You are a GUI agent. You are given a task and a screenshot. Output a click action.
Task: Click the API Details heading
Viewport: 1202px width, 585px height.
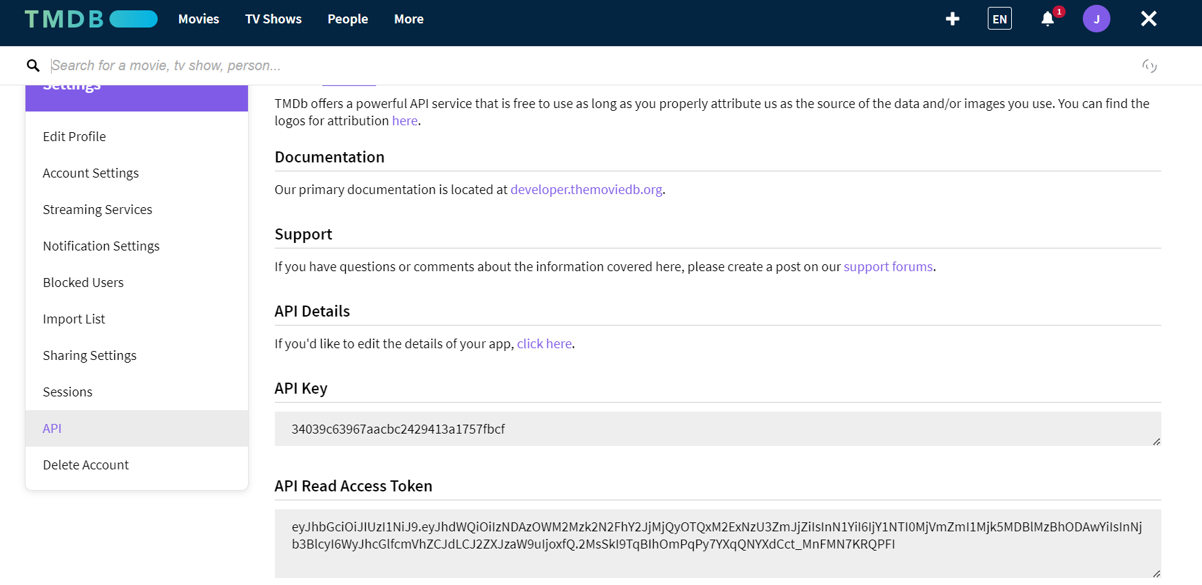(x=312, y=311)
